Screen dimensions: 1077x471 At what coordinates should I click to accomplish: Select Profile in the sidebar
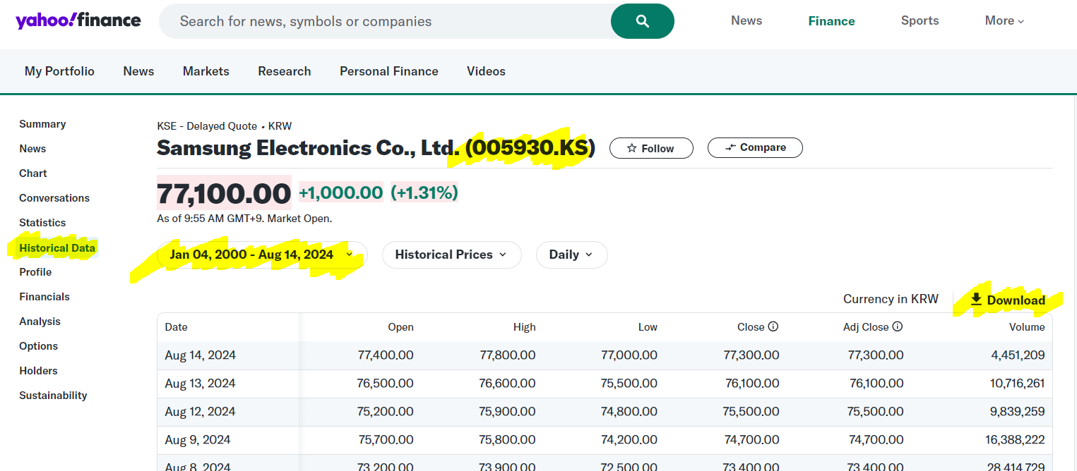coord(35,272)
